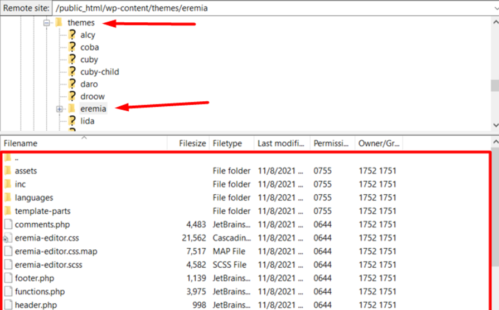Click the question mark icon beside cuby-child
The height and width of the screenshot is (310, 499).
coord(71,72)
